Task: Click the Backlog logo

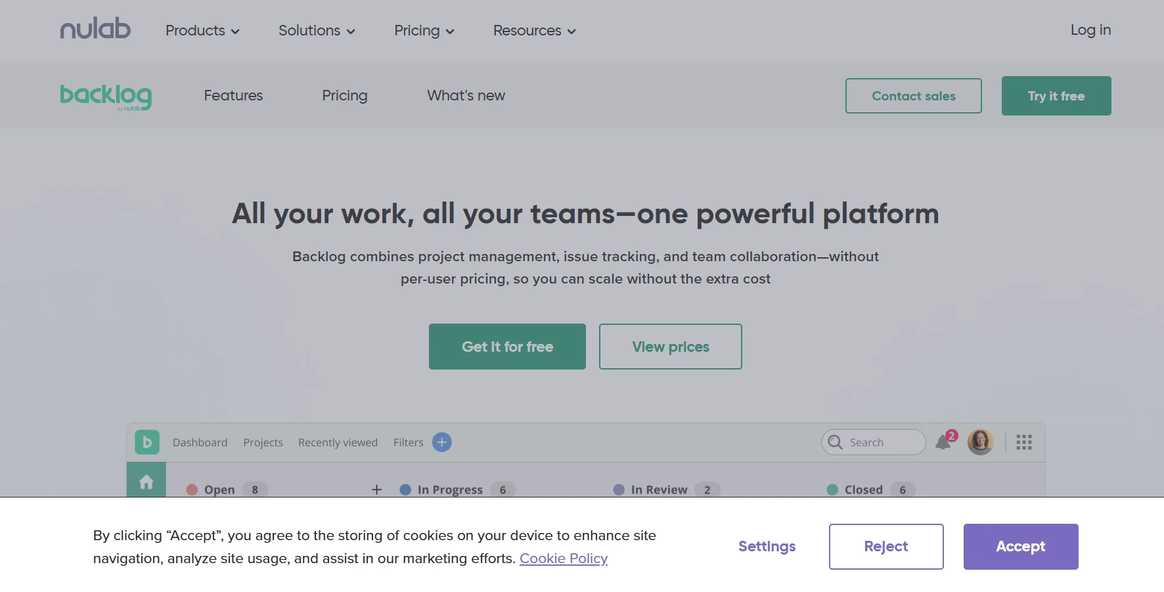Action: coord(106,96)
